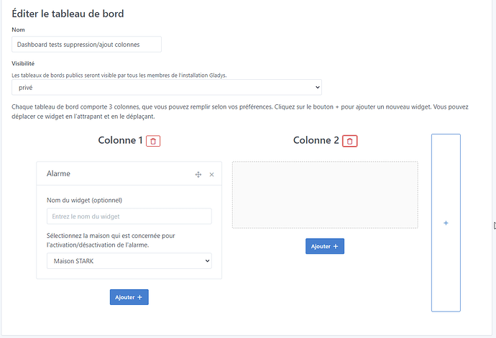Select the 'Colonne 2' heading

click(x=316, y=140)
